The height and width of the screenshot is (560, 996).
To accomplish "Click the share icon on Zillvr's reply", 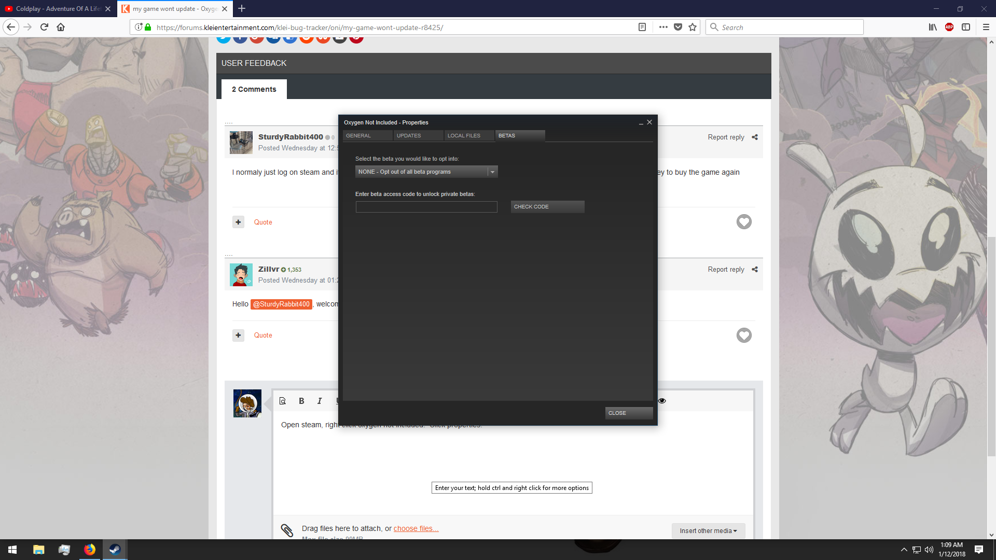I will (755, 270).
